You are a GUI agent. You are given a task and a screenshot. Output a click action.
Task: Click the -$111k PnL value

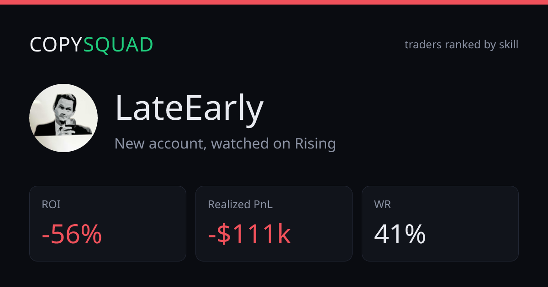click(249, 235)
